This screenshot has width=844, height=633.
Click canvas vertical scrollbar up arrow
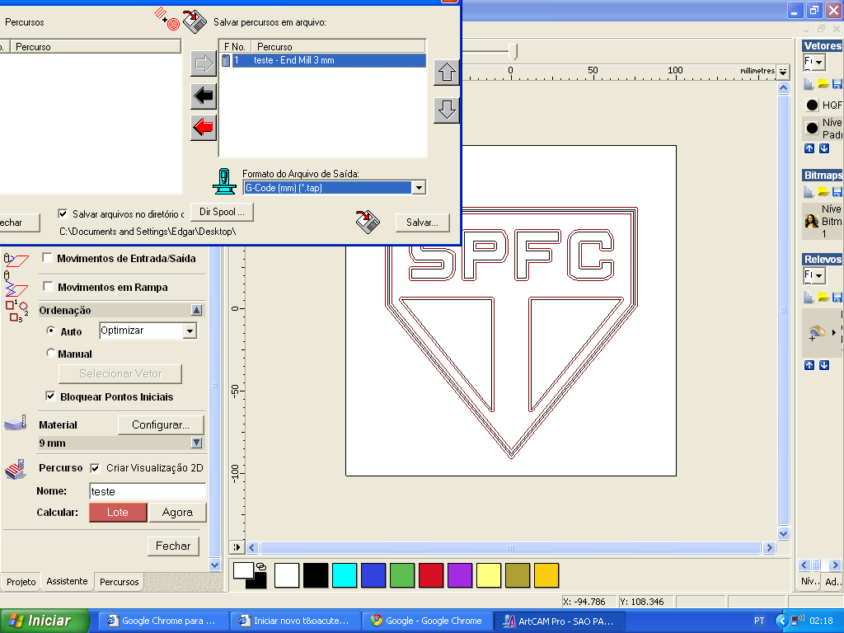click(783, 87)
